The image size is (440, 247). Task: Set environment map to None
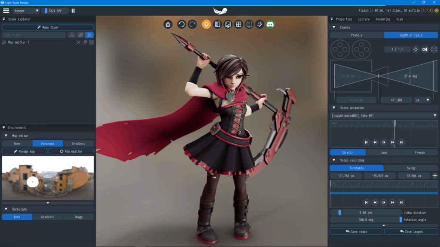(17, 144)
